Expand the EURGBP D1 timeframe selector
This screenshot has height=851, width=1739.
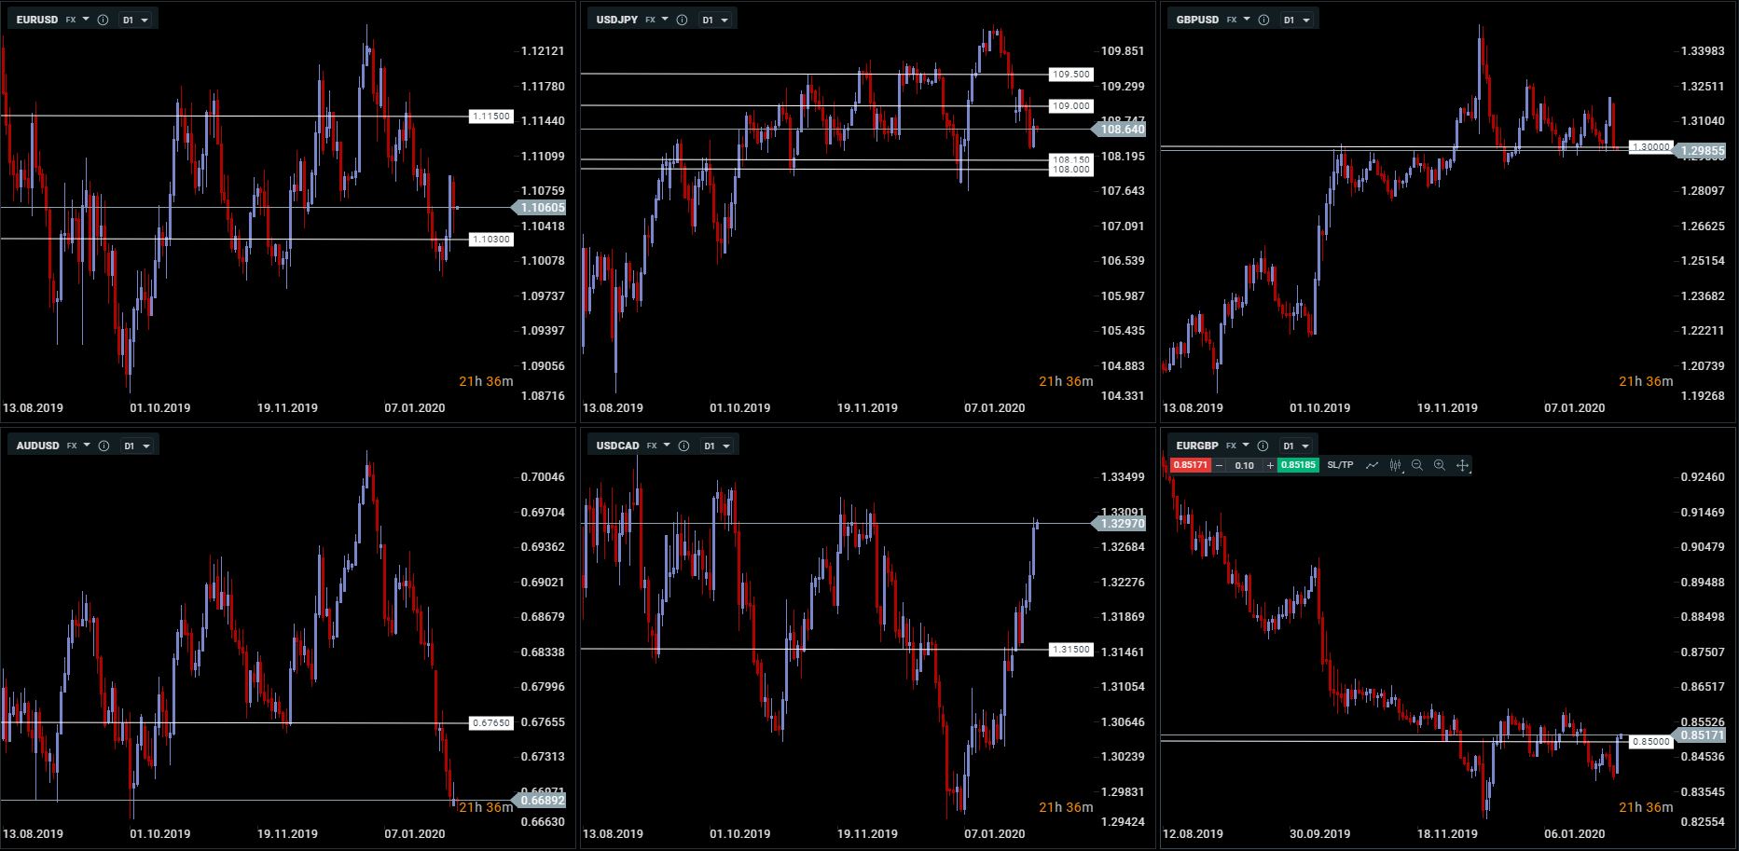1296,446
